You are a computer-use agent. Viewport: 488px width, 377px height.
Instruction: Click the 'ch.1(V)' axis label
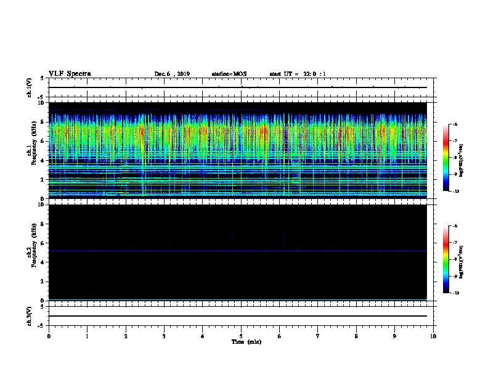(29, 87)
